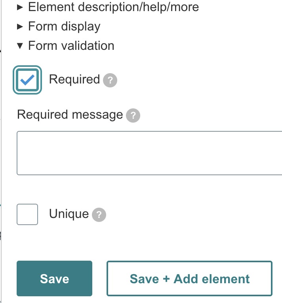This screenshot has width=282, height=303.
Task: Click Save + Add element button
Action: (x=189, y=278)
